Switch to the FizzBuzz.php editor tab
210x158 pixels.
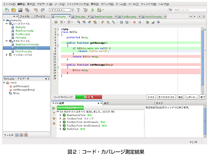[x=129, y=16]
